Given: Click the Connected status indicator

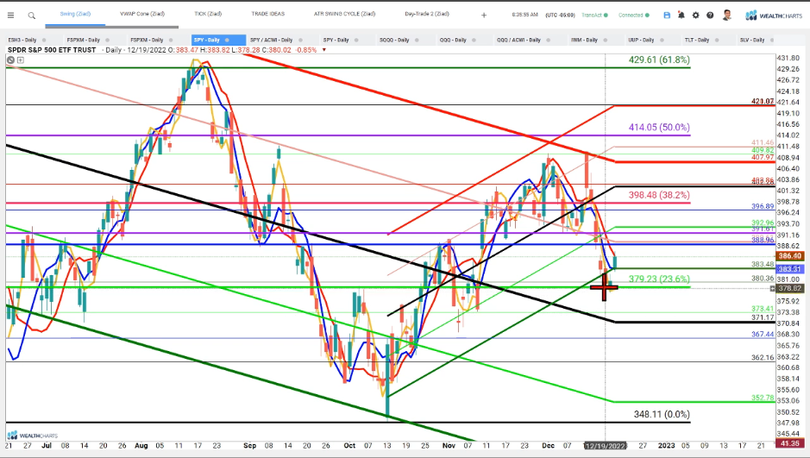Looking at the screenshot, I should [x=634, y=15].
